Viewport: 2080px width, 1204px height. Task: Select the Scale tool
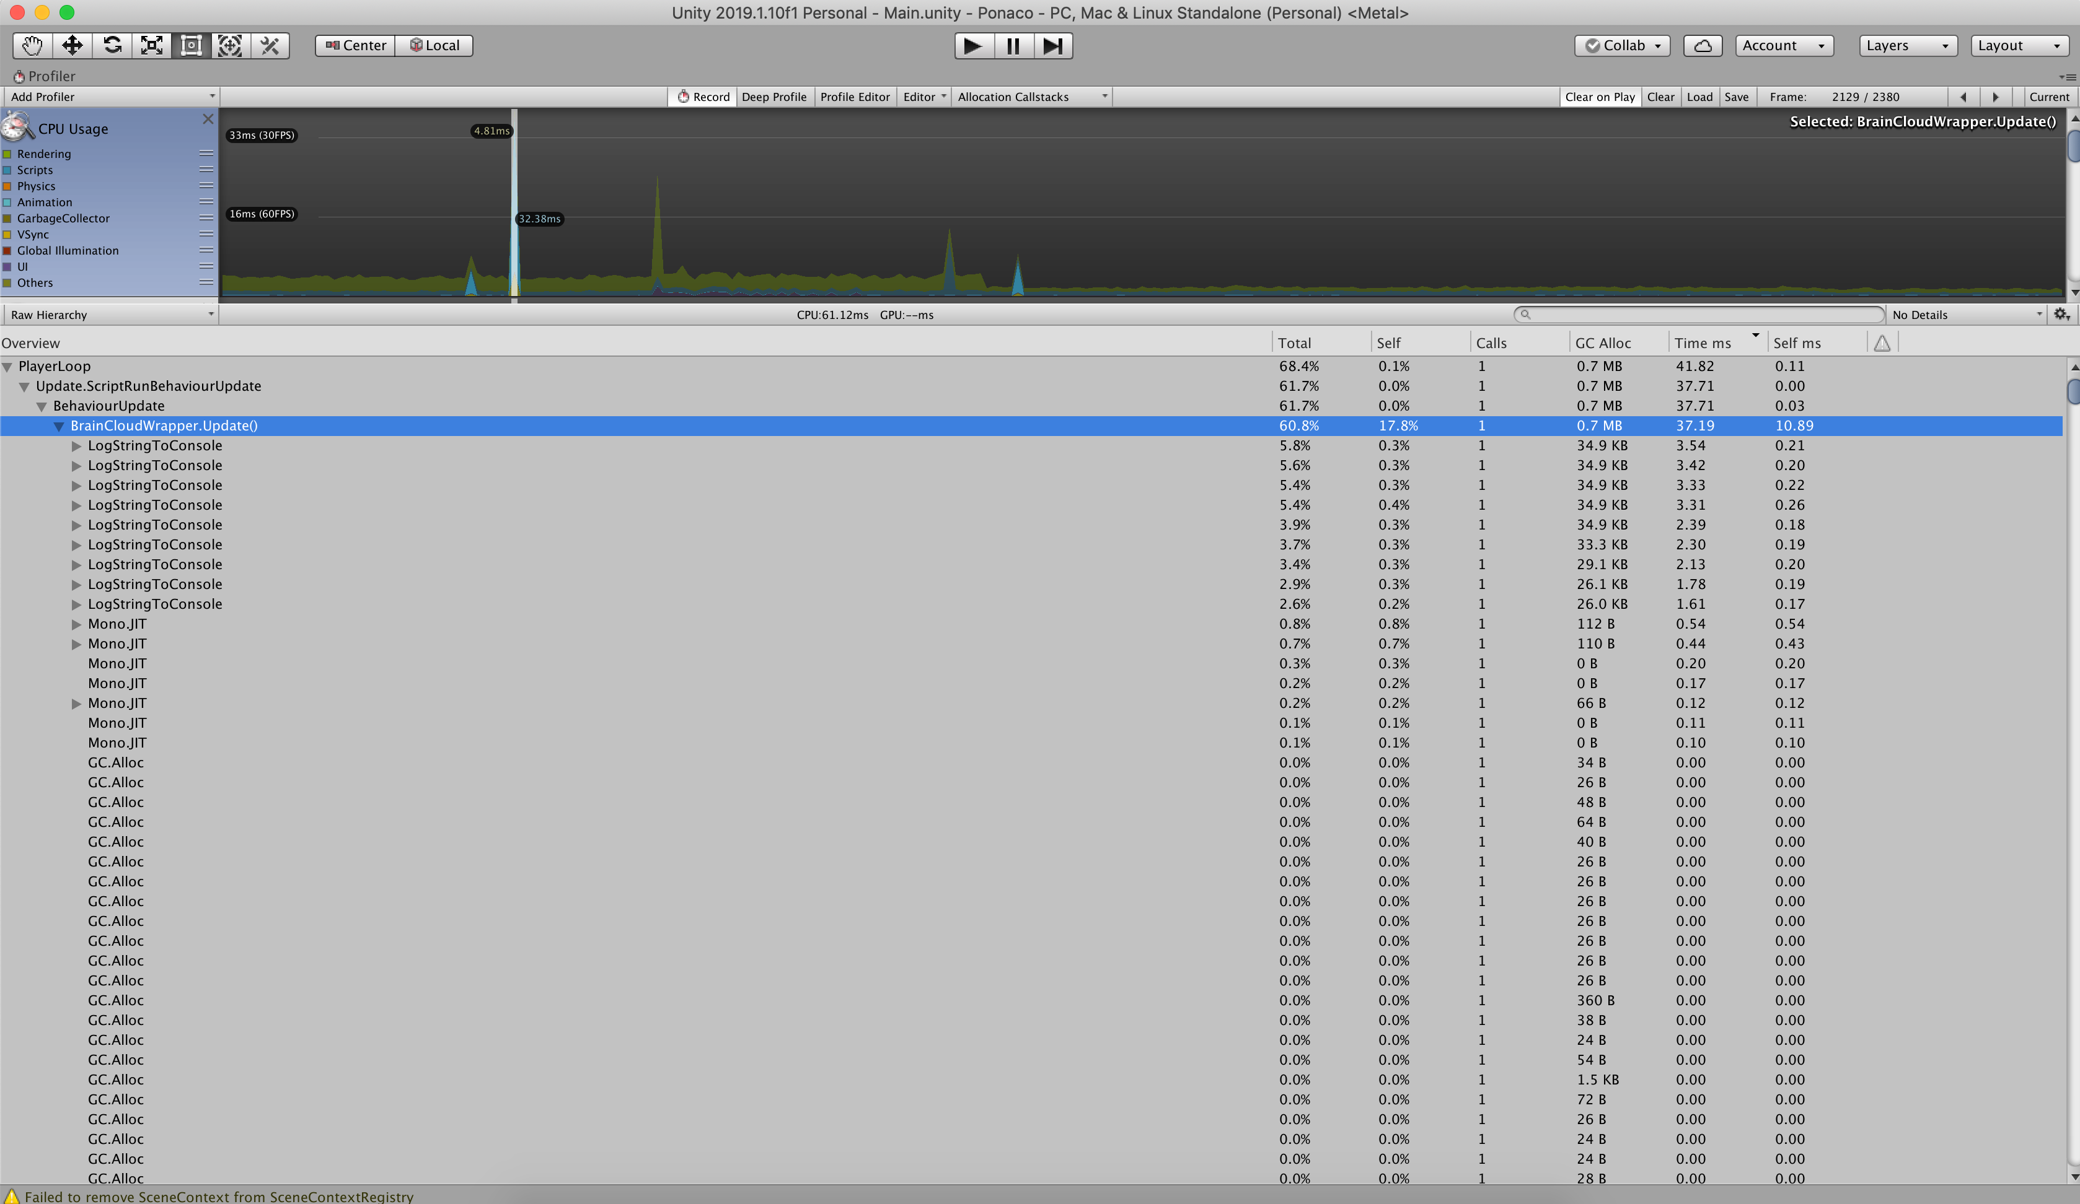(x=152, y=45)
